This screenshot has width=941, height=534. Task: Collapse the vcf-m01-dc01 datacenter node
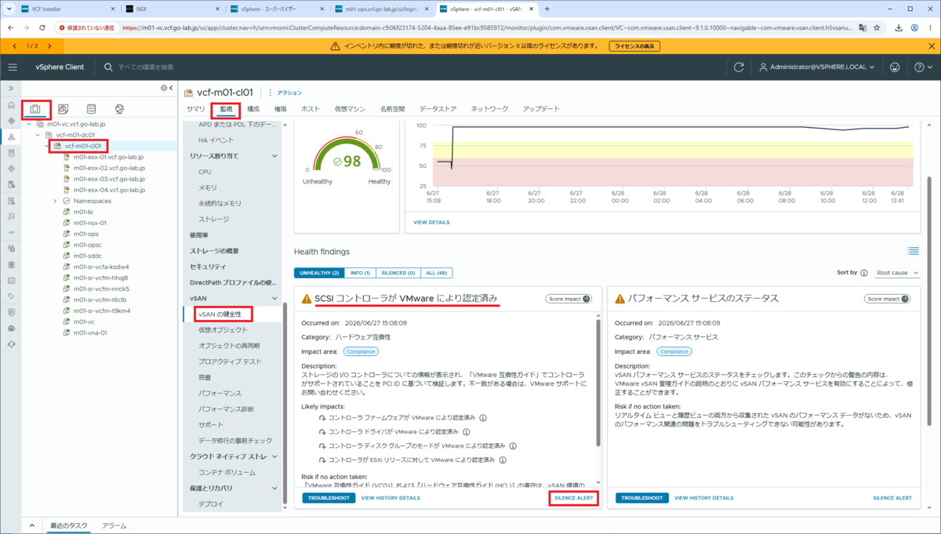[x=38, y=135]
